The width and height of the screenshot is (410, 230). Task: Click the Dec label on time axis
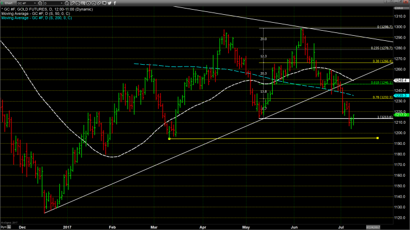point(22,227)
